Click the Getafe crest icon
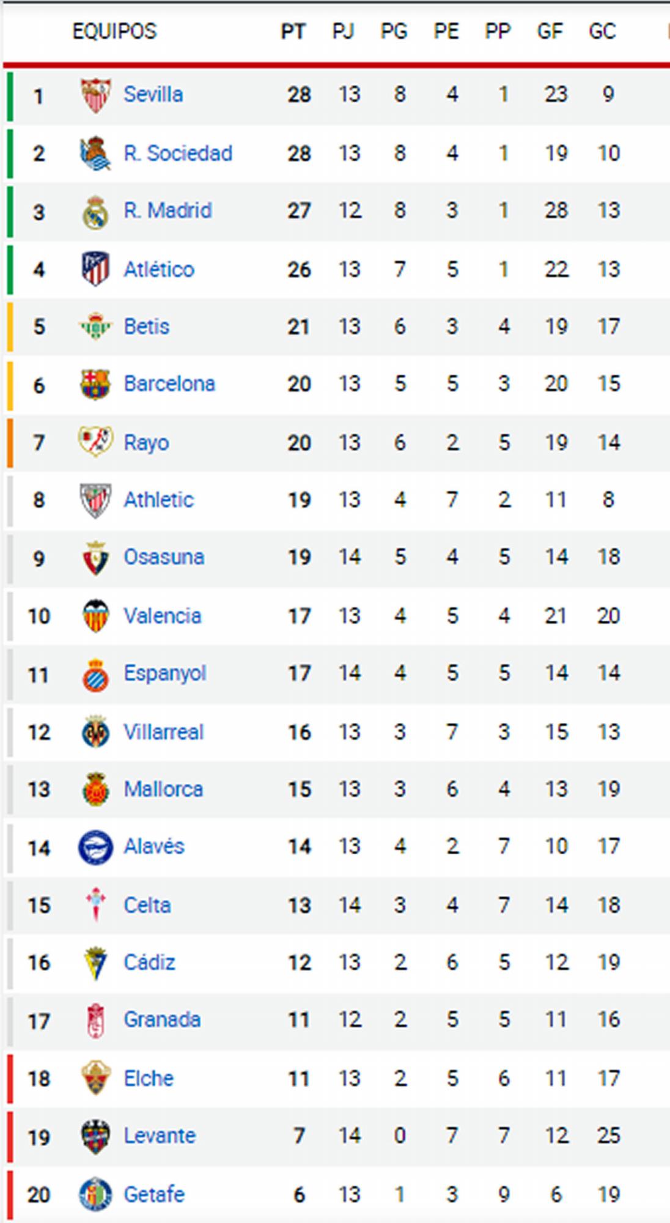This screenshot has height=1223, width=670. tap(95, 1194)
